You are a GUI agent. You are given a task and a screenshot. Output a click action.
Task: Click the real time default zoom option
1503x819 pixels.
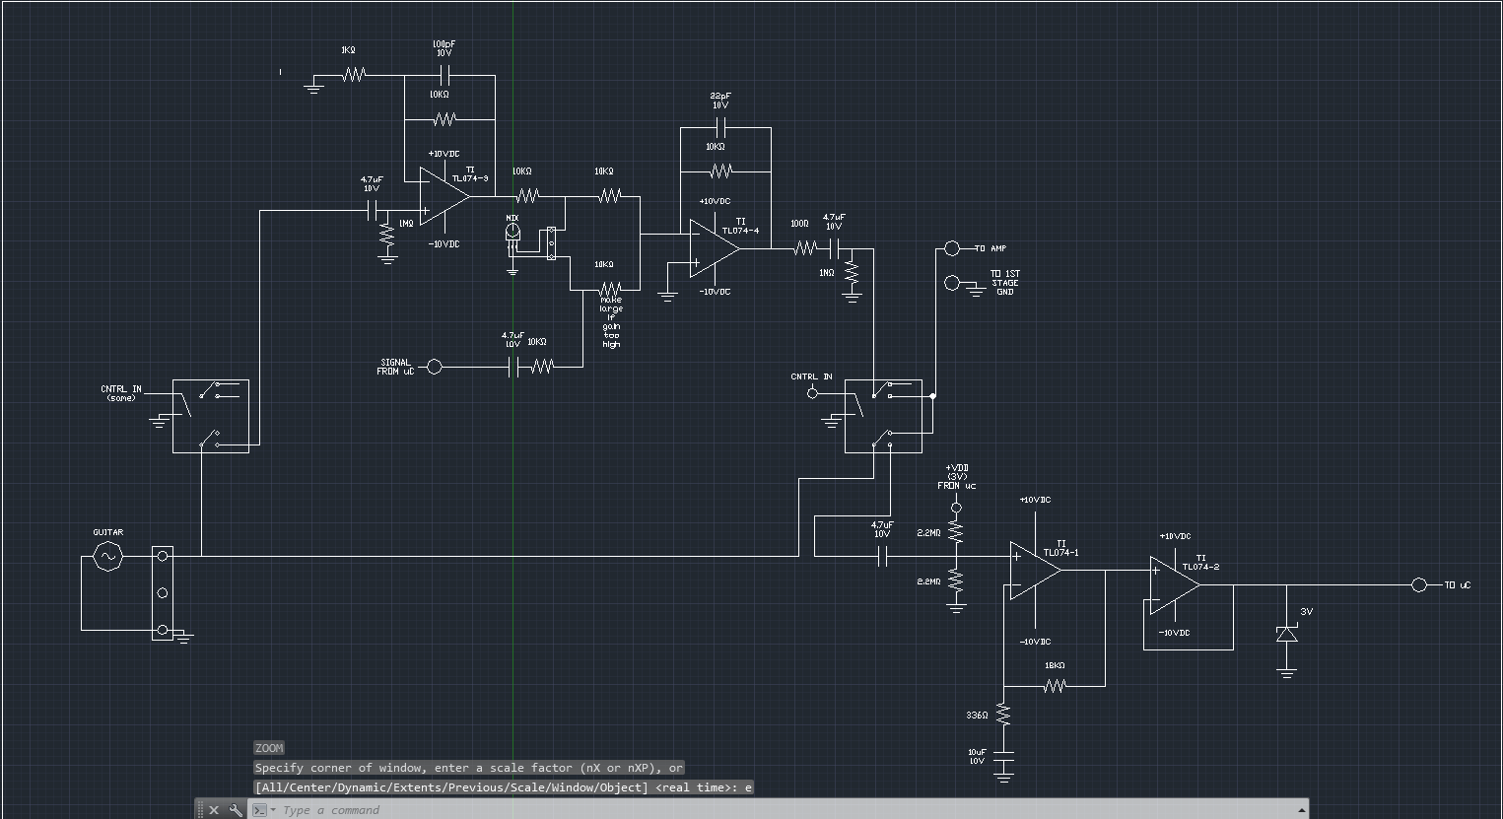point(695,786)
